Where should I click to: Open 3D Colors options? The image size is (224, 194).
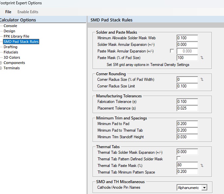(12, 57)
